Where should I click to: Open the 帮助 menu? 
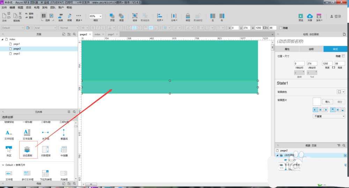(69, 8)
